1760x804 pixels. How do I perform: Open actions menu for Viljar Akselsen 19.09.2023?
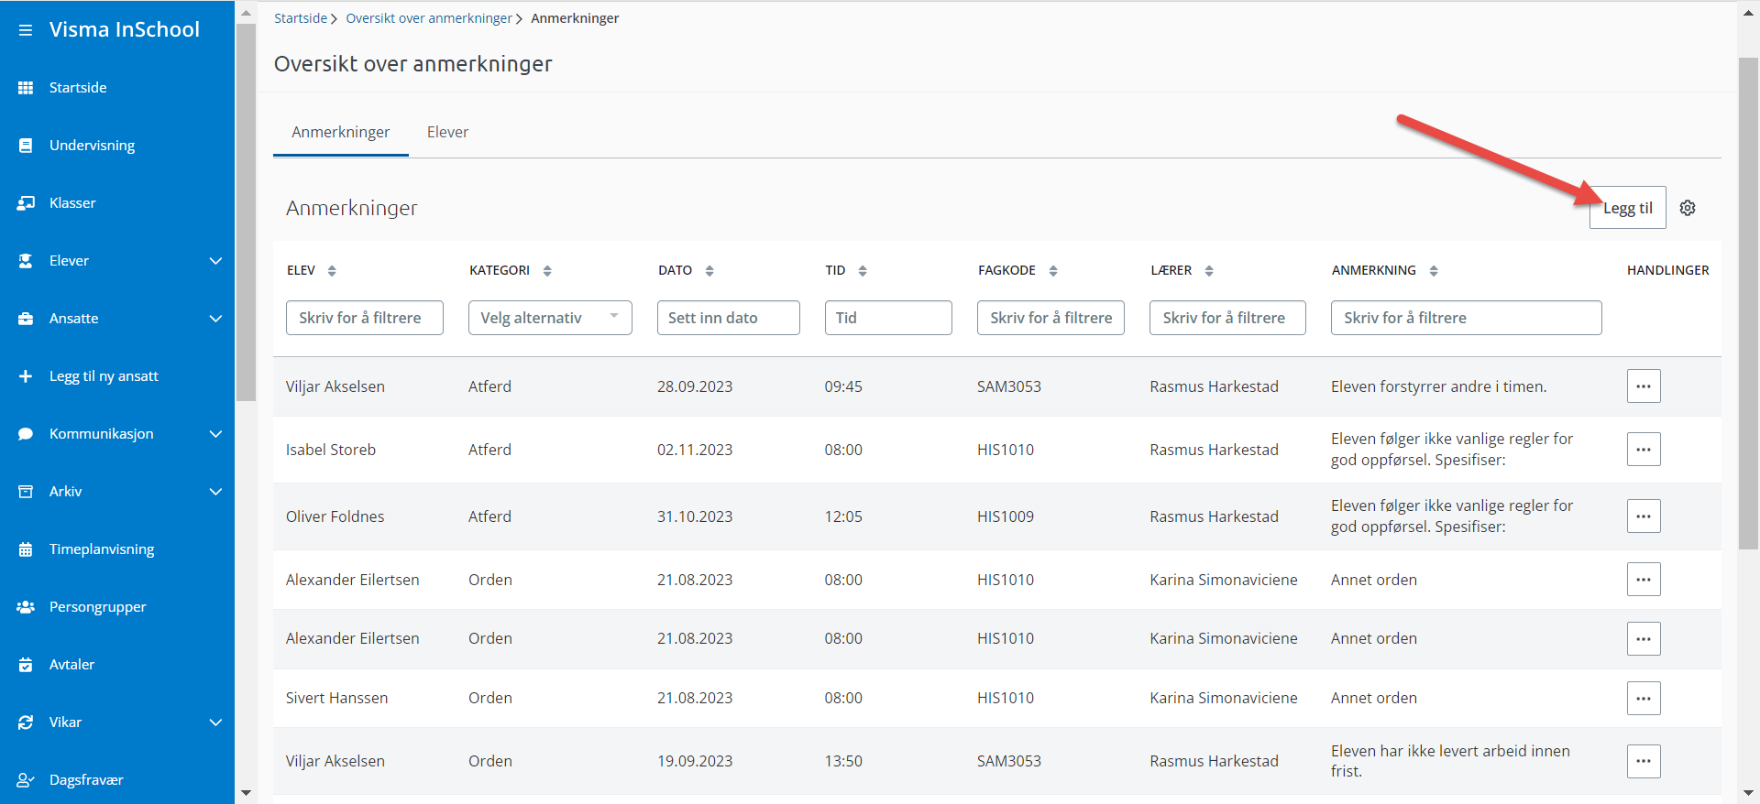[1644, 761]
